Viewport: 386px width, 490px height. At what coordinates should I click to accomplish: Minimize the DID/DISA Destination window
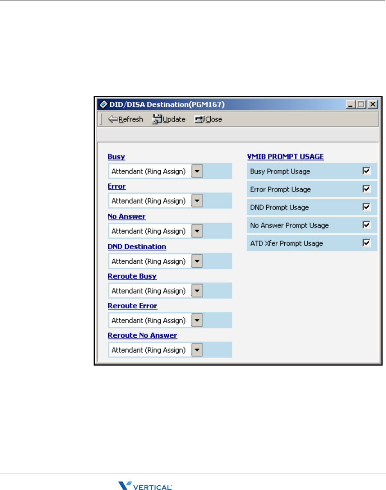pyautogui.click(x=351, y=104)
